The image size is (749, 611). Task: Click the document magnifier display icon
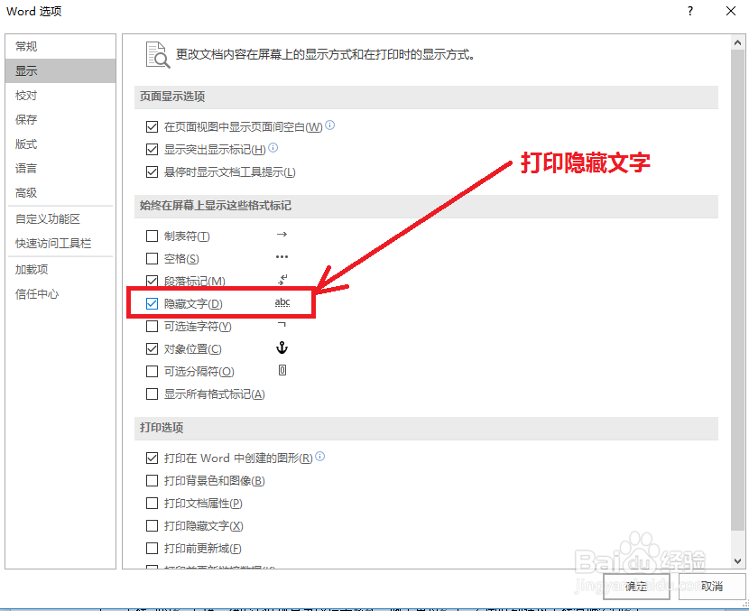[158, 55]
